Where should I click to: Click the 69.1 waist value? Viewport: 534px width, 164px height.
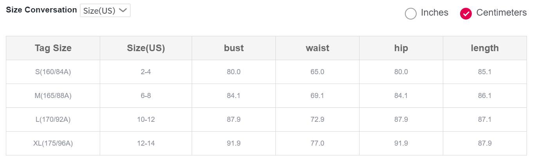click(317, 96)
